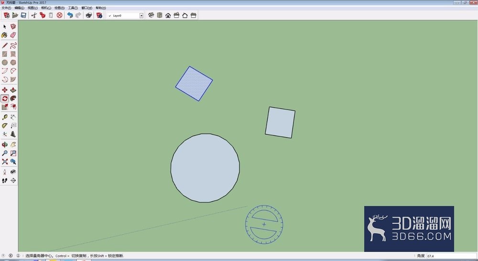Choose the Rotated Rectangle tool
478x261 pixels.
click(13, 54)
